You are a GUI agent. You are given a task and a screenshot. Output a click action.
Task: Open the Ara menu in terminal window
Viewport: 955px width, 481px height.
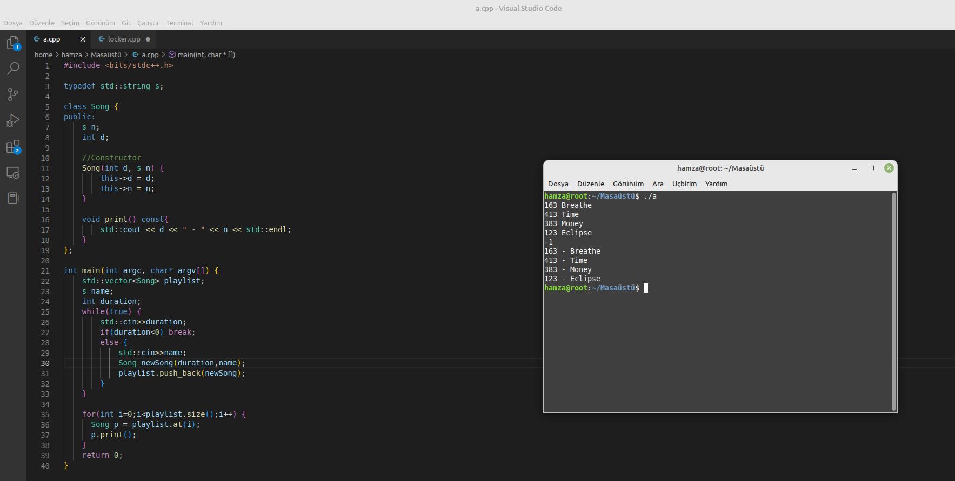pyautogui.click(x=658, y=184)
